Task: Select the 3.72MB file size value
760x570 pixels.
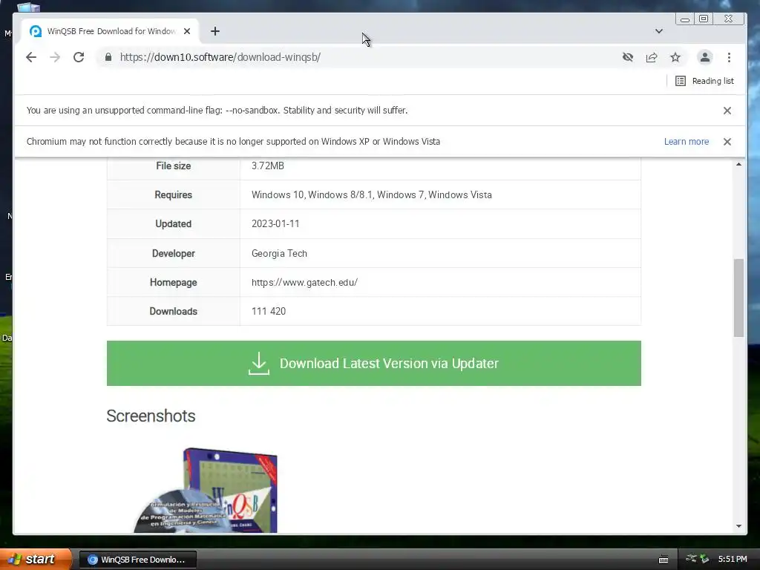Action: pos(267,166)
